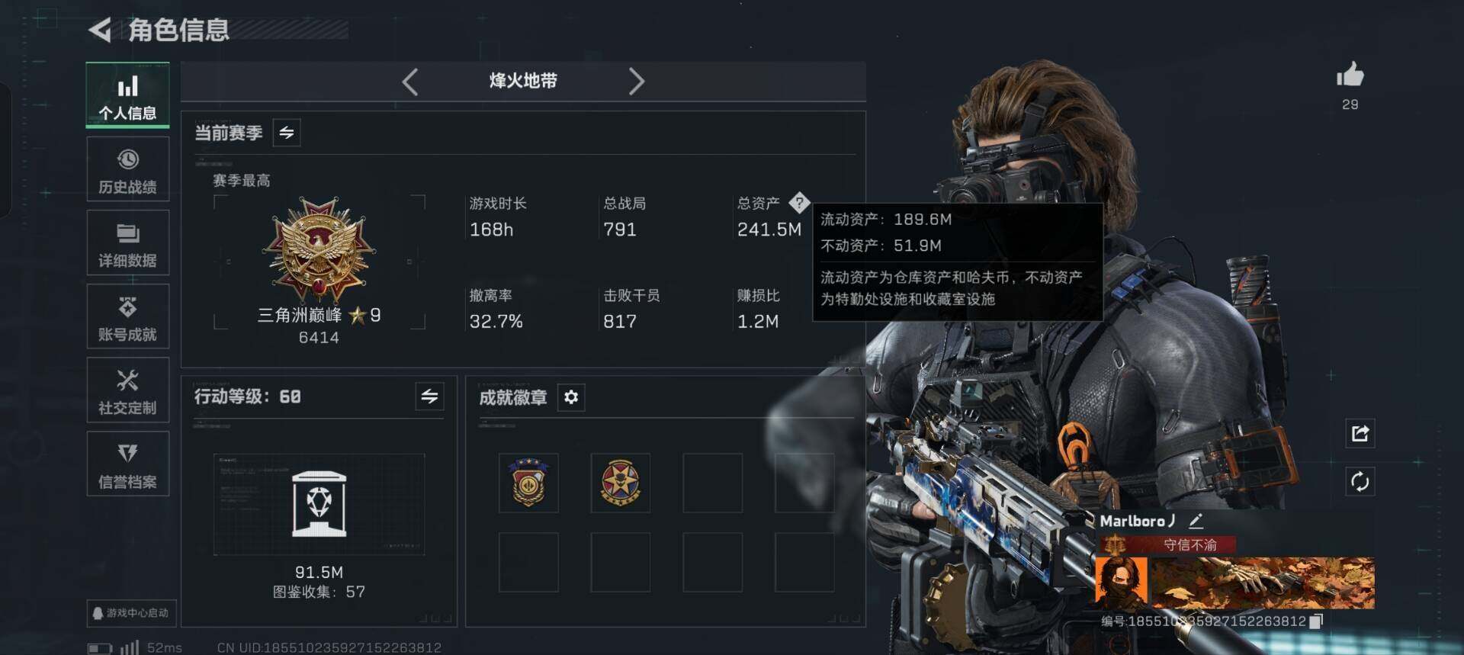
Task: Toggle the 行动等级 swap button
Action: pos(430,397)
